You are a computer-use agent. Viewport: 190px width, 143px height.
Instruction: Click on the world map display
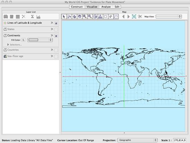click(x=123, y=76)
